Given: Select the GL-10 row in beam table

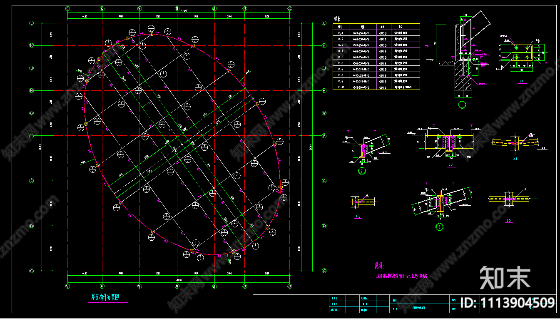Looking at the screenshot, I should 376,87.
